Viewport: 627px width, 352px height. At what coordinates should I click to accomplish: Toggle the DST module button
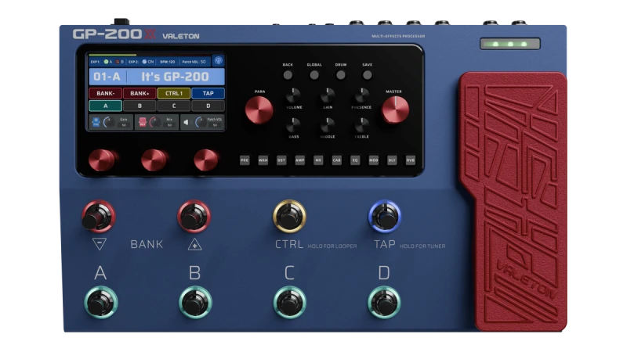pyautogui.click(x=281, y=160)
